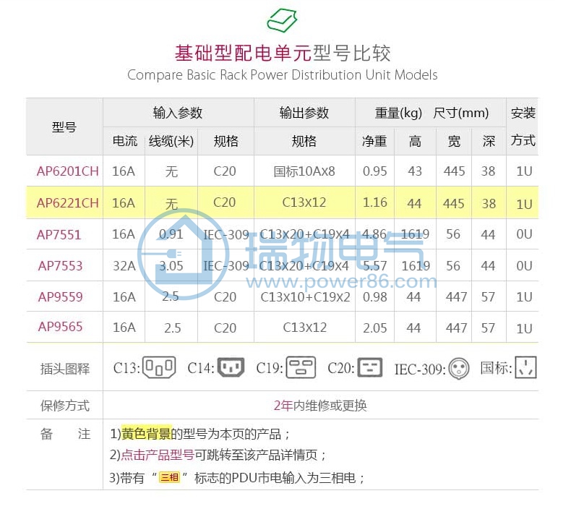Click the C13x10+C19x2 output cell

305,297
